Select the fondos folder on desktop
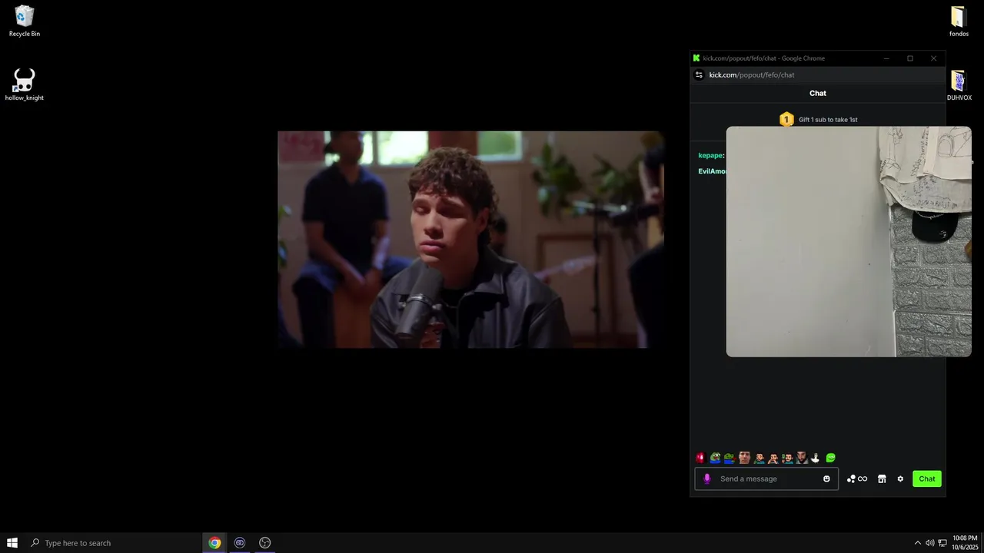Screen dimensions: 984x553 click(x=959, y=21)
